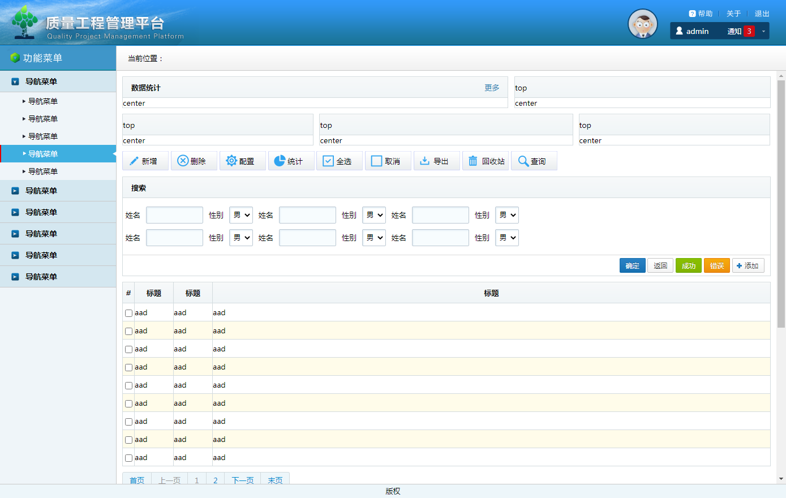
Task: Open the dropdown arrow beside 通知 notifications
Action: click(x=763, y=31)
